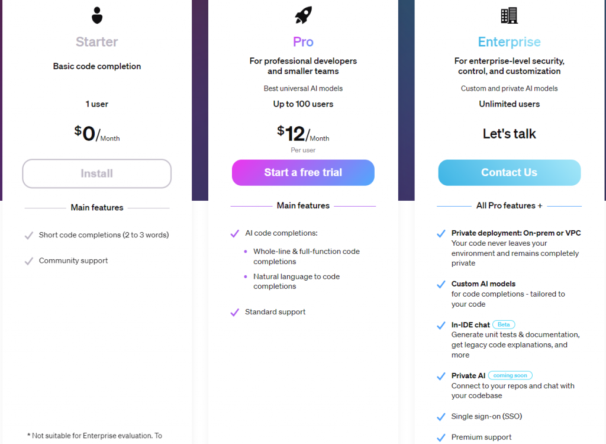
Task: Select the Enterprise plan heading
Action: pyautogui.click(x=509, y=42)
